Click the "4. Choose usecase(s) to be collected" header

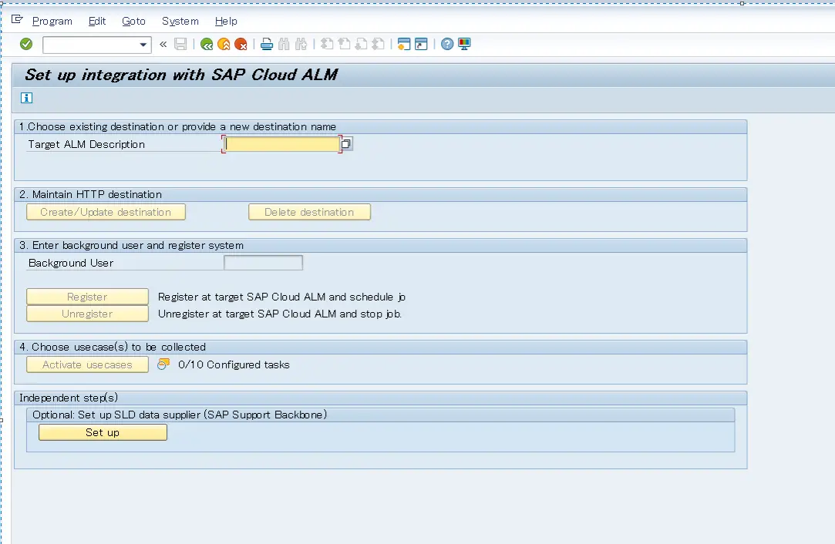(x=113, y=347)
